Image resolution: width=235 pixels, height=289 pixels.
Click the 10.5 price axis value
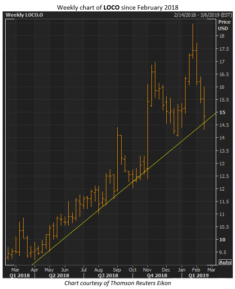pos(224,227)
